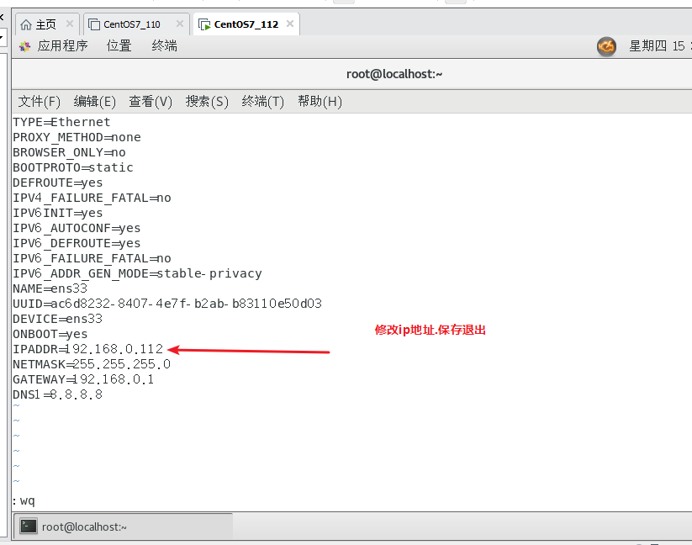Open the 星期四 clock in the top panel
Screen dimensions: 692x545
coord(660,46)
